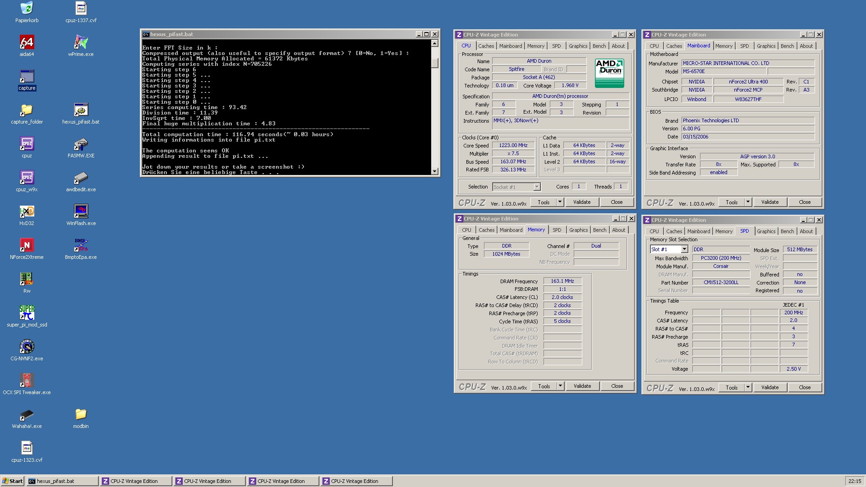Image resolution: width=866 pixels, height=487 pixels.
Task: Launch the cpuz shortcut icon
Action: click(x=27, y=143)
